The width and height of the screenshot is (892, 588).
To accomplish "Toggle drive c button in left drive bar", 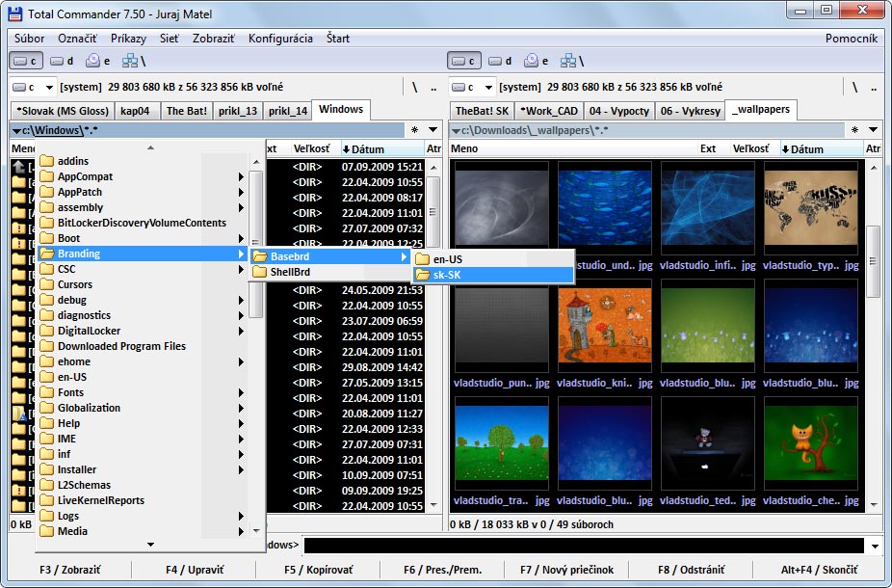I will [x=26, y=61].
